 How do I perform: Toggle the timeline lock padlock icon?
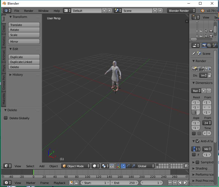[76, 183]
